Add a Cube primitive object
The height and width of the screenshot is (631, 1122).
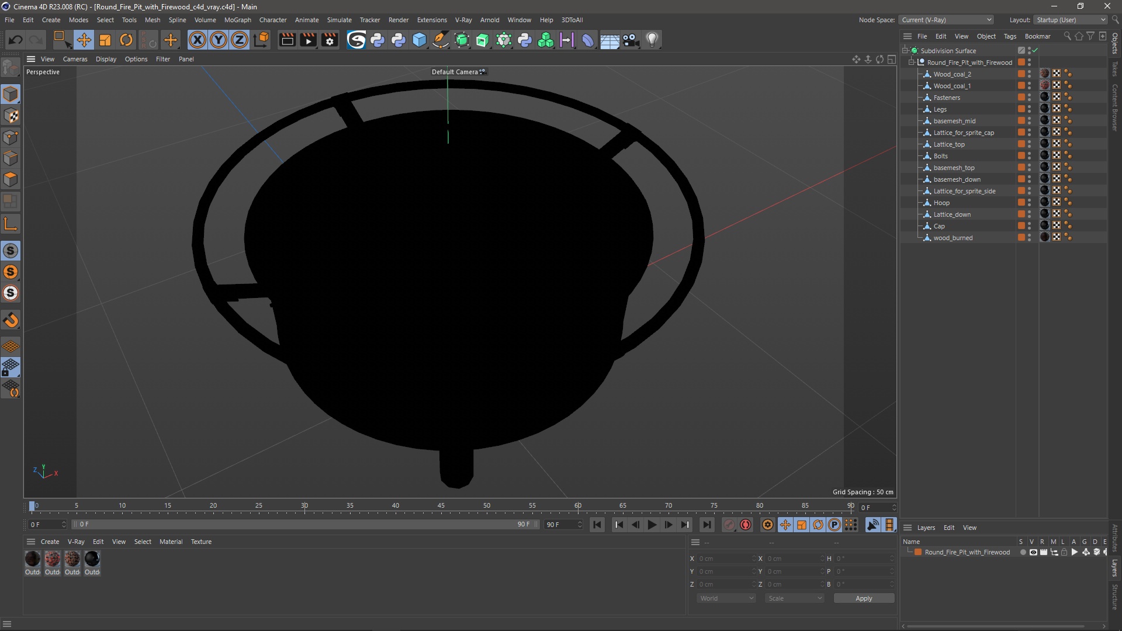click(420, 40)
